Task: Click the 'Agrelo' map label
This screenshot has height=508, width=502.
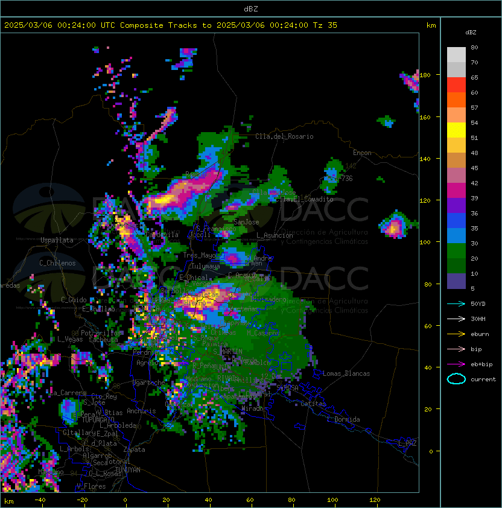Action: click(147, 363)
